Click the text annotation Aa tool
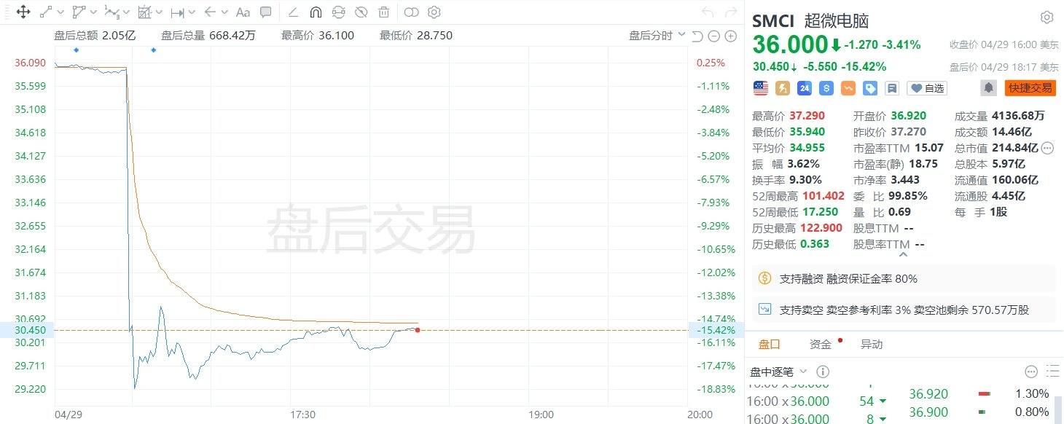The width and height of the screenshot is (1064, 424). click(243, 12)
